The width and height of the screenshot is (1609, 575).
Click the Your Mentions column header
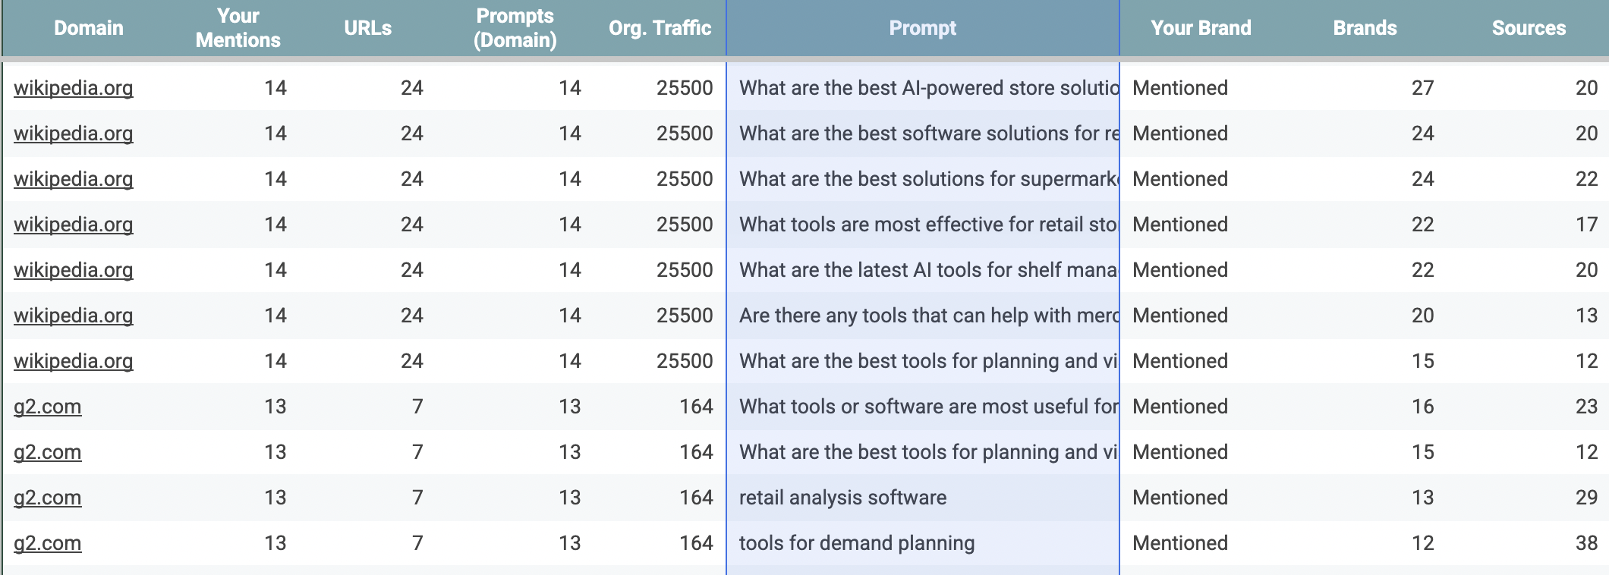[x=238, y=28]
